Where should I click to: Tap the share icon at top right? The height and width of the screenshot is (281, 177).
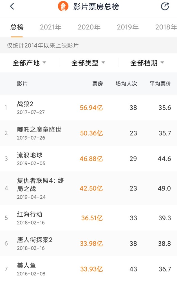pyautogui.click(x=165, y=6)
